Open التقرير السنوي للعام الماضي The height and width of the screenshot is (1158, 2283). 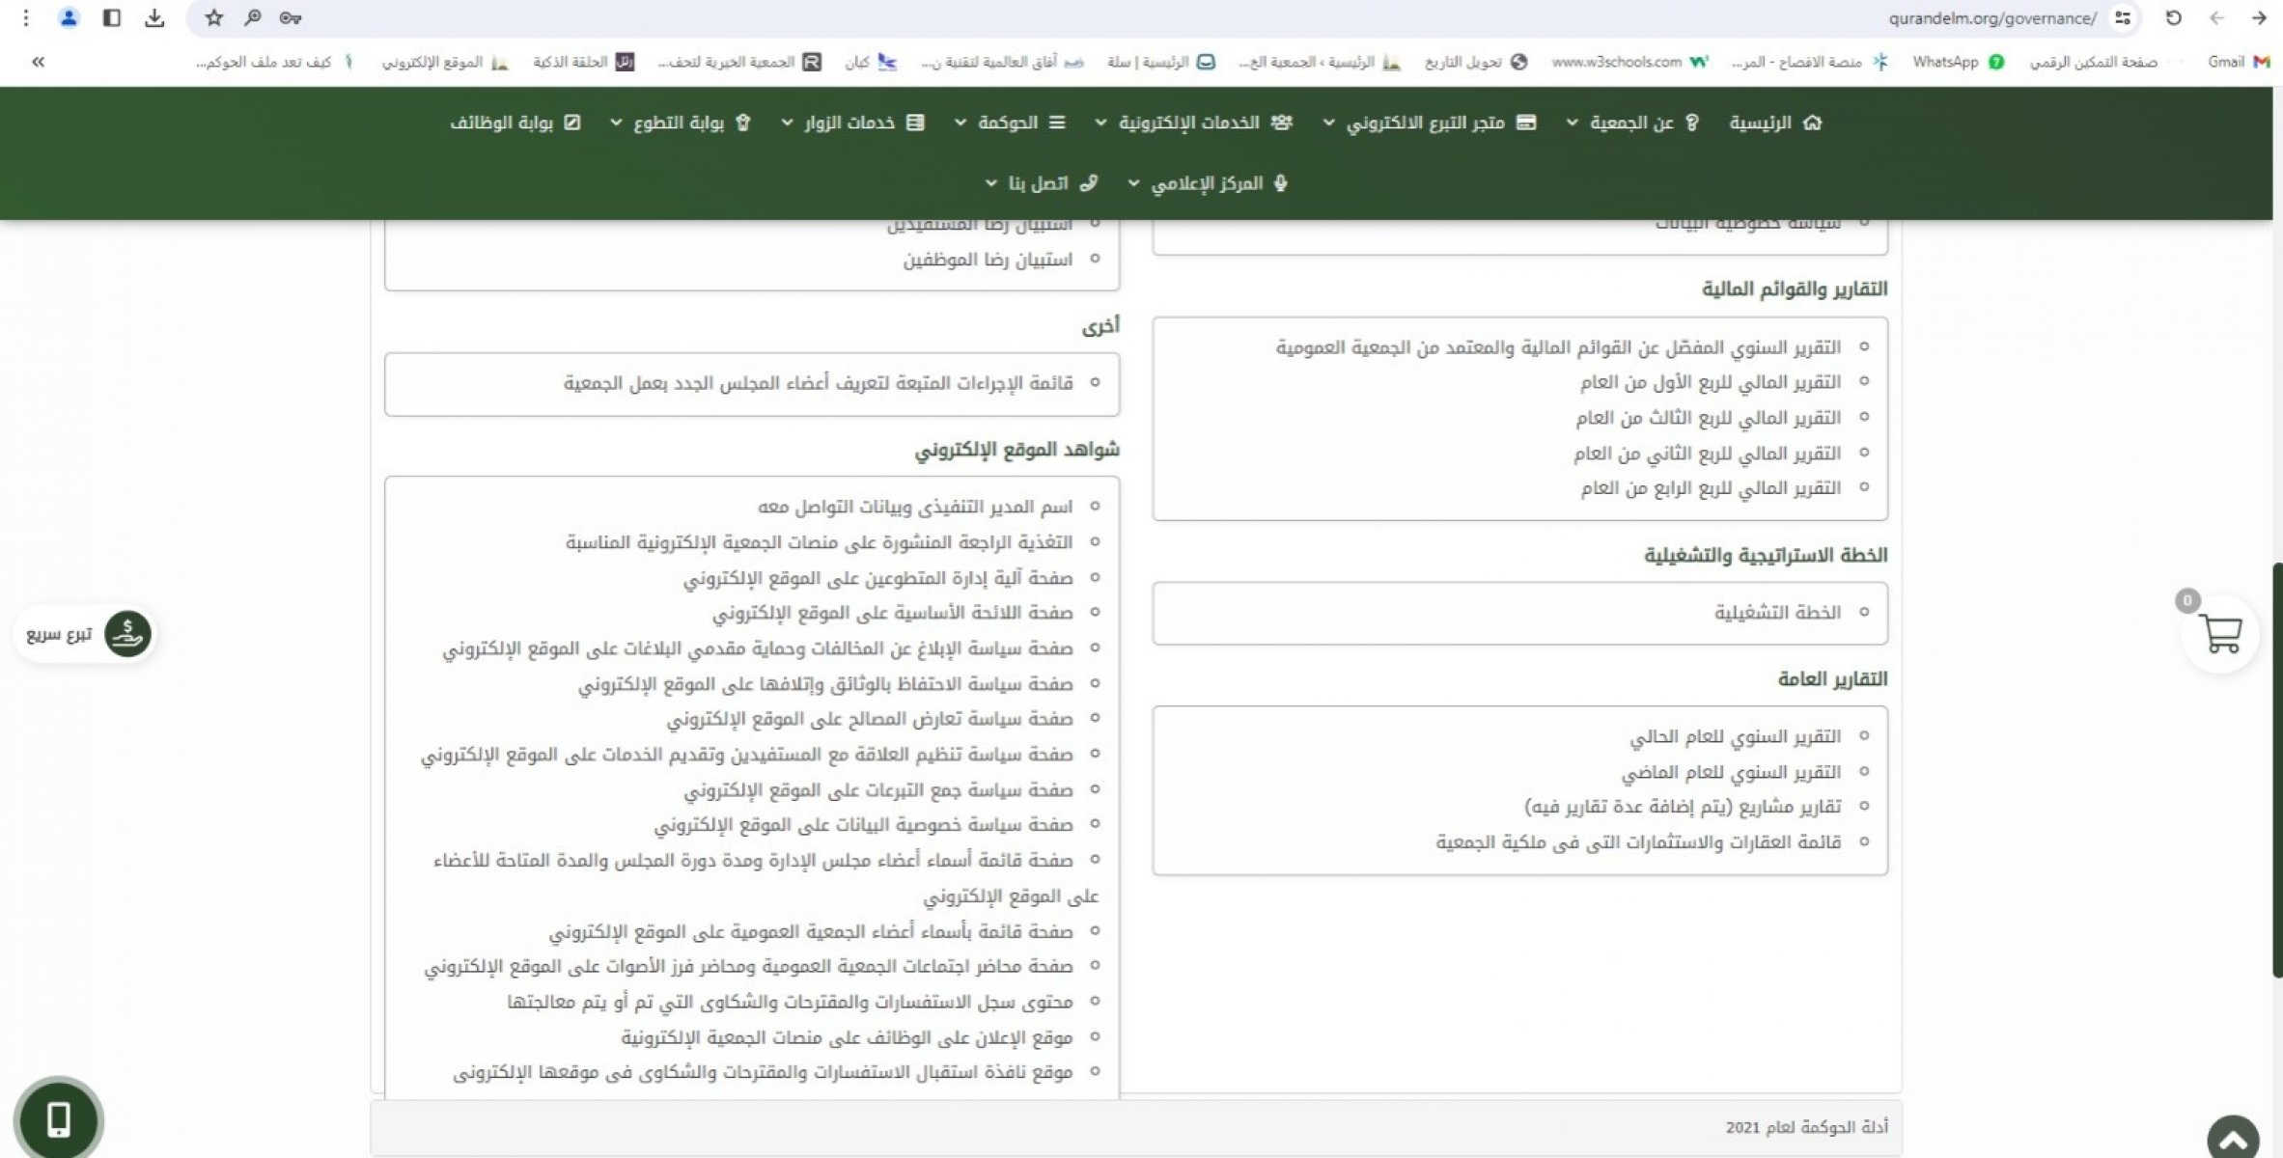[x=1731, y=773]
